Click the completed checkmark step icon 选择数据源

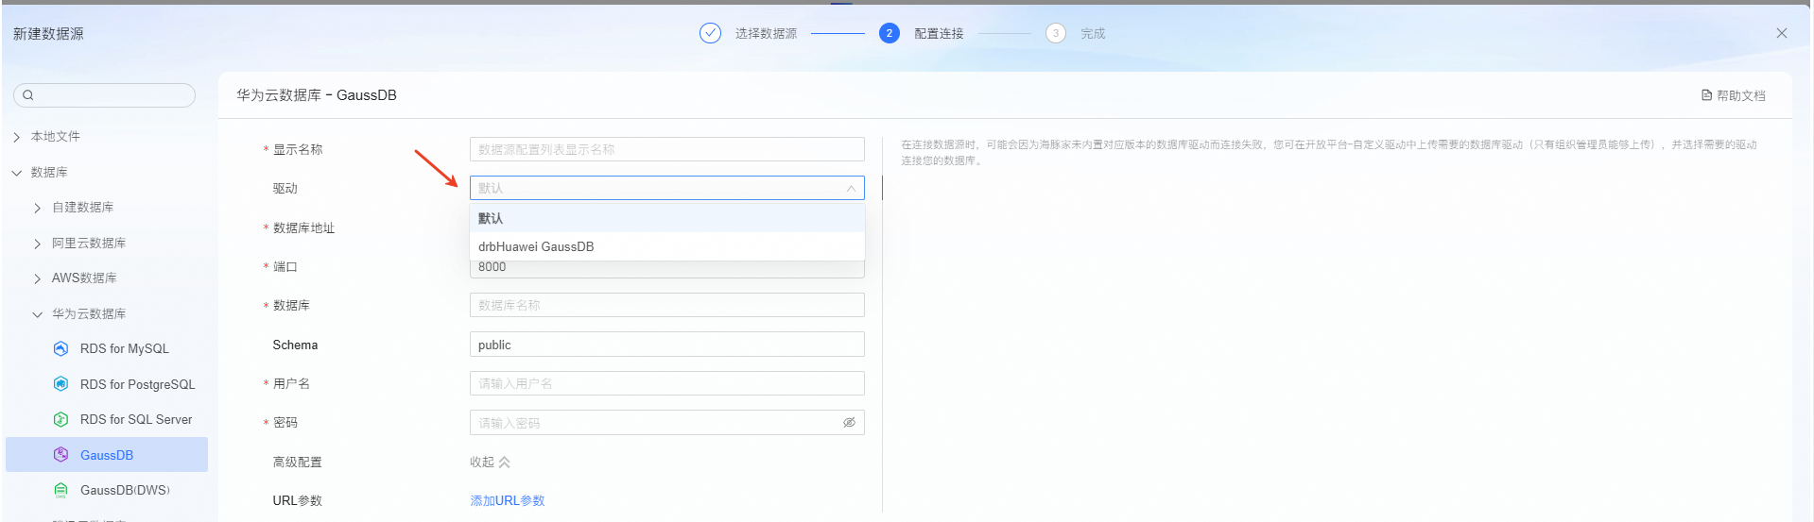coord(710,33)
